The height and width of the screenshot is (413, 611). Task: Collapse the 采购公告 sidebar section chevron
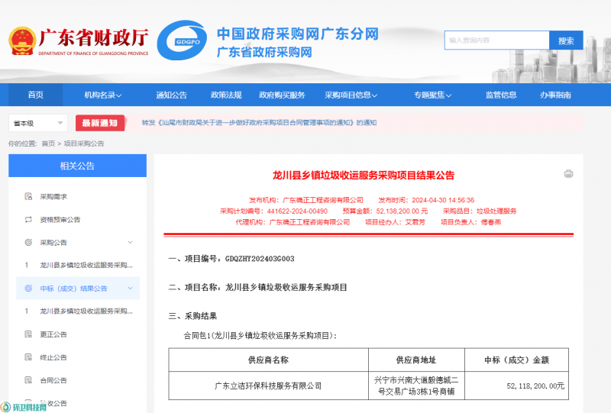pos(130,242)
